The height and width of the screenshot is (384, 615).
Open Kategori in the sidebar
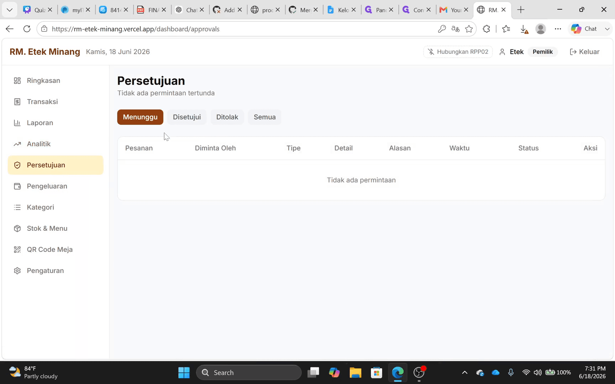[x=56, y=207]
